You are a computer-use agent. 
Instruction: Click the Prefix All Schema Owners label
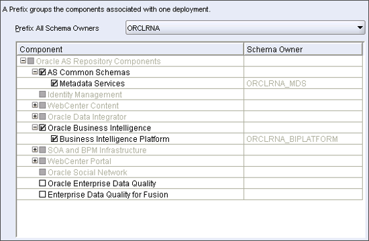tap(57, 28)
